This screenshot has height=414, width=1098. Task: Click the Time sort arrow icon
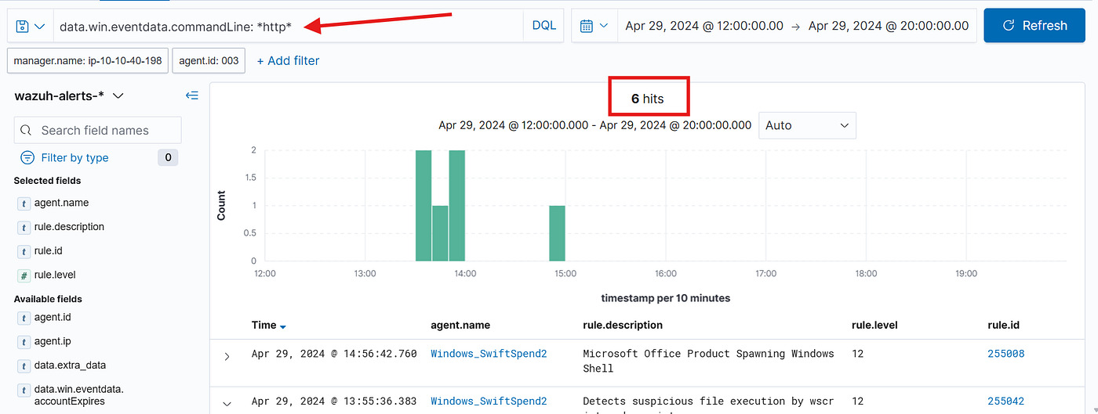click(283, 326)
